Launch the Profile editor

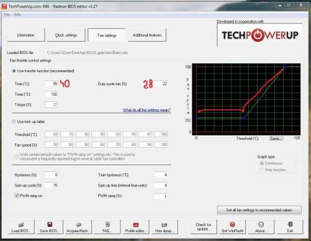coord(136,227)
